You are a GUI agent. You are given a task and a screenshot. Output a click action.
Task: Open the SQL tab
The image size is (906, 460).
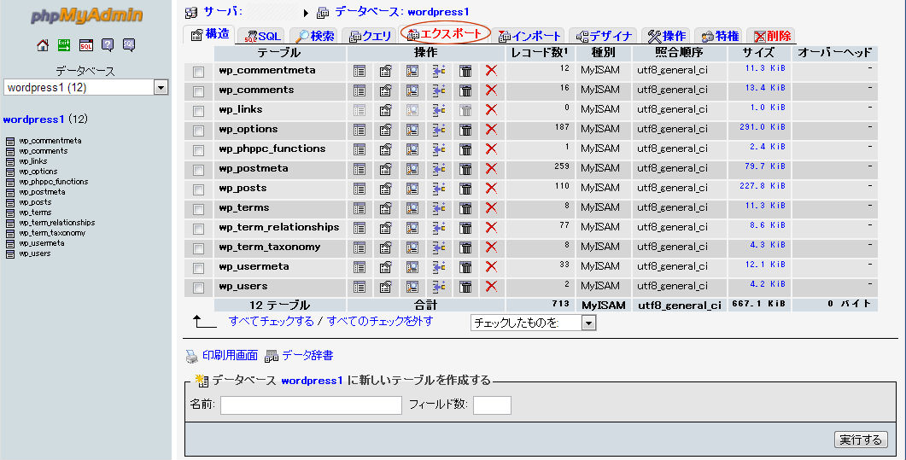pos(262,36)
